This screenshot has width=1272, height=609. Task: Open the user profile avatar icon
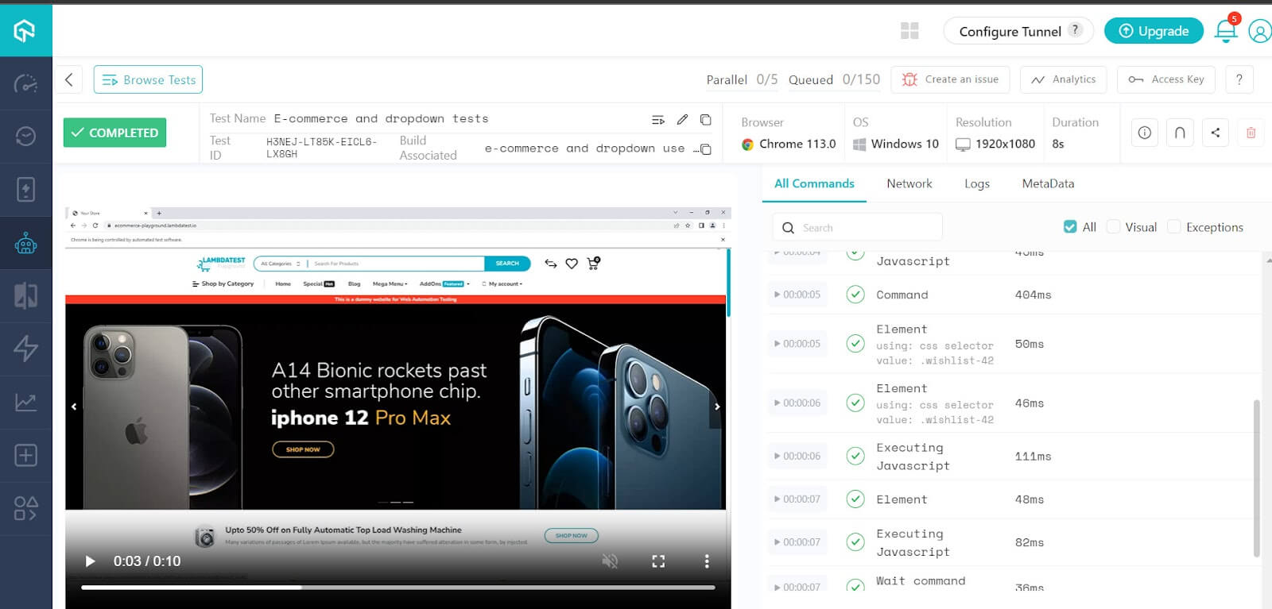pos(1260,31)
